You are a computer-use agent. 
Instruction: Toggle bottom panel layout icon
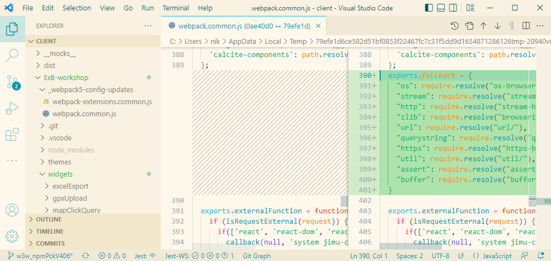point(441,8)
